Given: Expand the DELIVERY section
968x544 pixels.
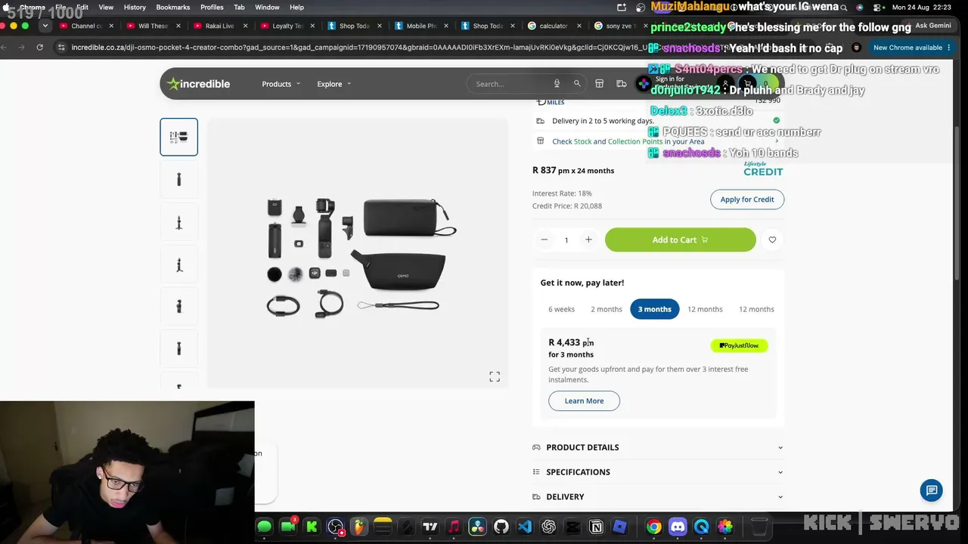Looking at the screenshot, I should tap(658, 496).
